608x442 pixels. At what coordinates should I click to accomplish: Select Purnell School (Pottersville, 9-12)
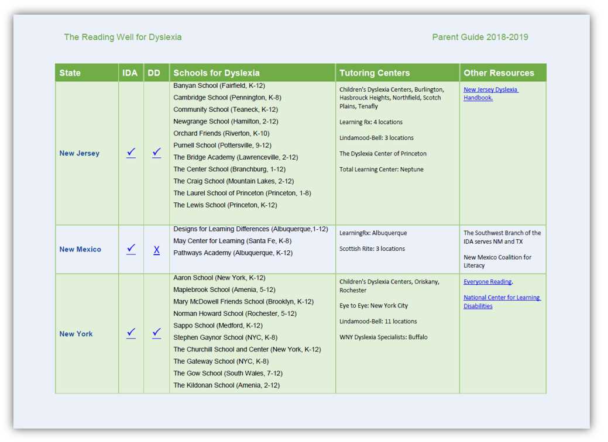222,145
